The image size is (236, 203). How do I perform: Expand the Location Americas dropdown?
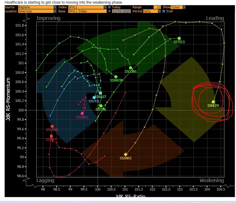coord(55,11)
